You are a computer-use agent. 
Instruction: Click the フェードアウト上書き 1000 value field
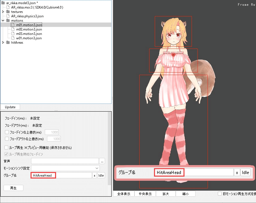point(54,139)
